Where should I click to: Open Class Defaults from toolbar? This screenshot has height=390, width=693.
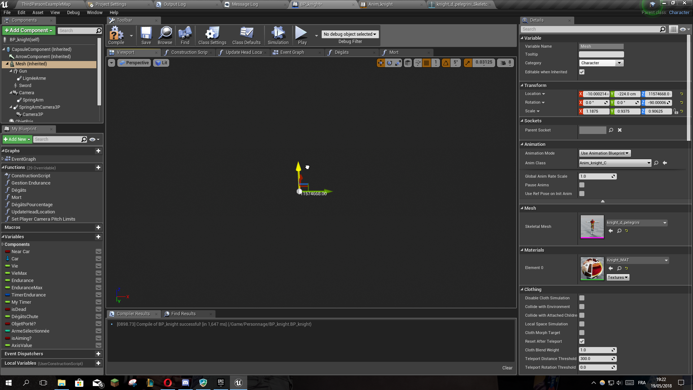[247, 35]
